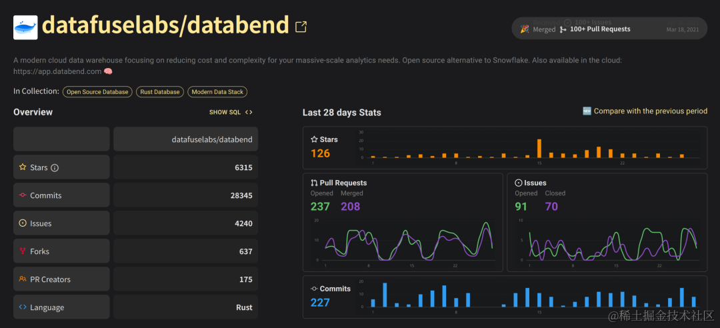The height and width of the screenshot is (328, 720).
Task: Click the green 237 opened pull requests
Action: 320,206
